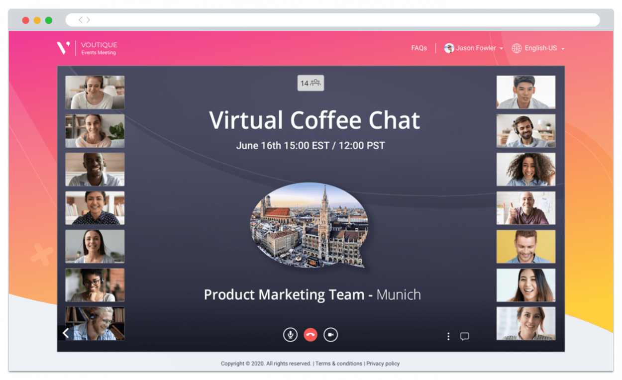
Task: Select the woman with headset on the sofa
Action: pyautogui.click(x=95, y=93)
